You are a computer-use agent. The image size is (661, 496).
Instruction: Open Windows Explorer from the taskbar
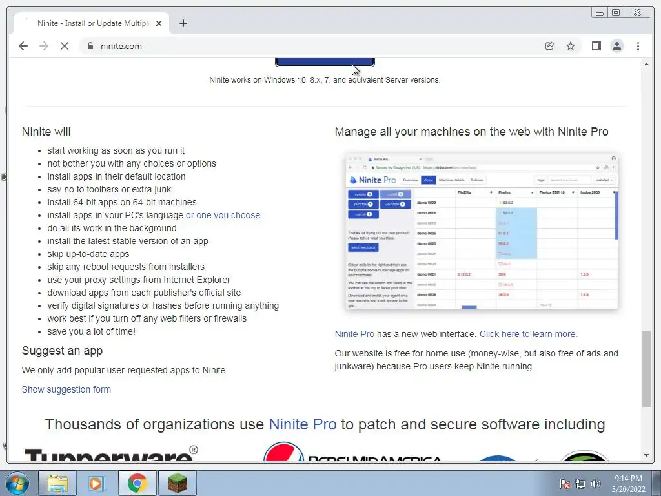pos(57,483)
